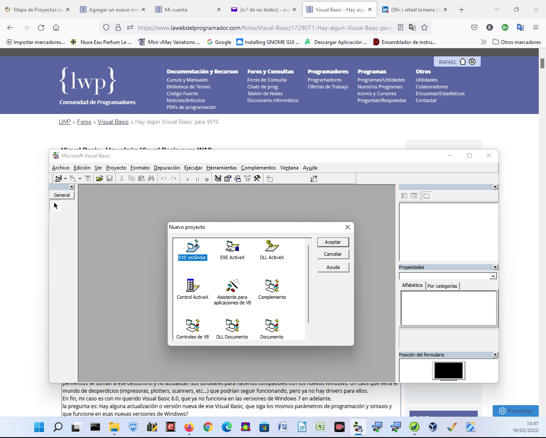Click the dialog project list scrollbar
This screenshot has width=546, height=438.
coord(308,284)
